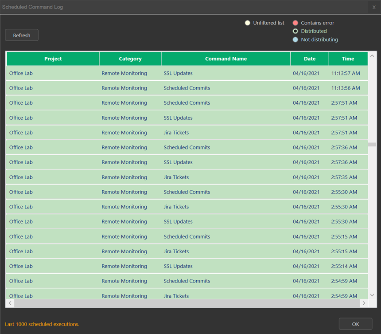Image resolution: width=381 pixels, height=334 pixels.
Task: Click the down arrow on vertical scrollbar
Action: pos(372,295)
